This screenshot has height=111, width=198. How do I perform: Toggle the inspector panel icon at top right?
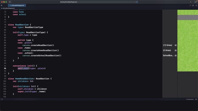[195, 2]
